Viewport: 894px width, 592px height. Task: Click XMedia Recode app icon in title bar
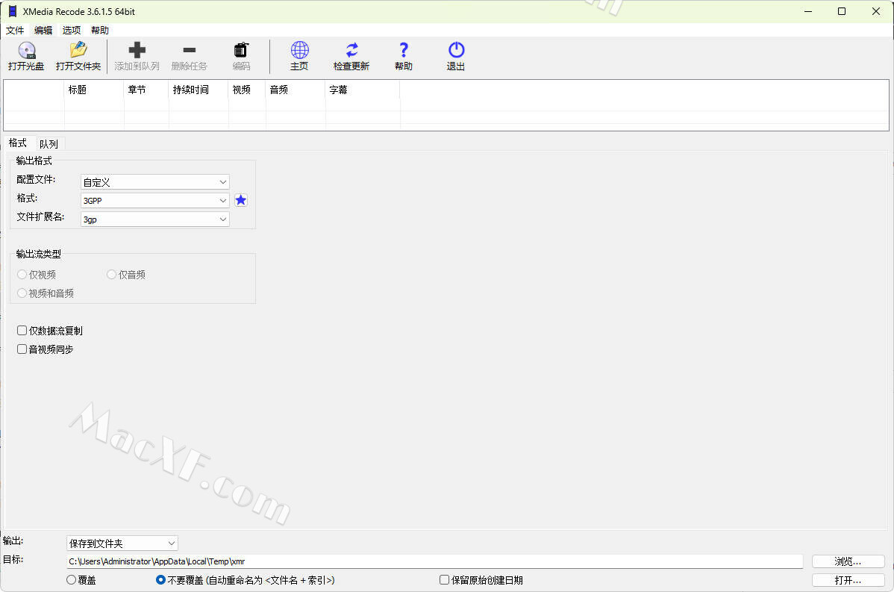13,11
